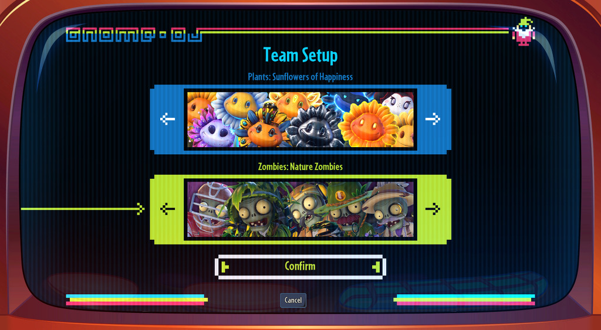Click the right arrow on the Zombies team selector

(433, 209)
